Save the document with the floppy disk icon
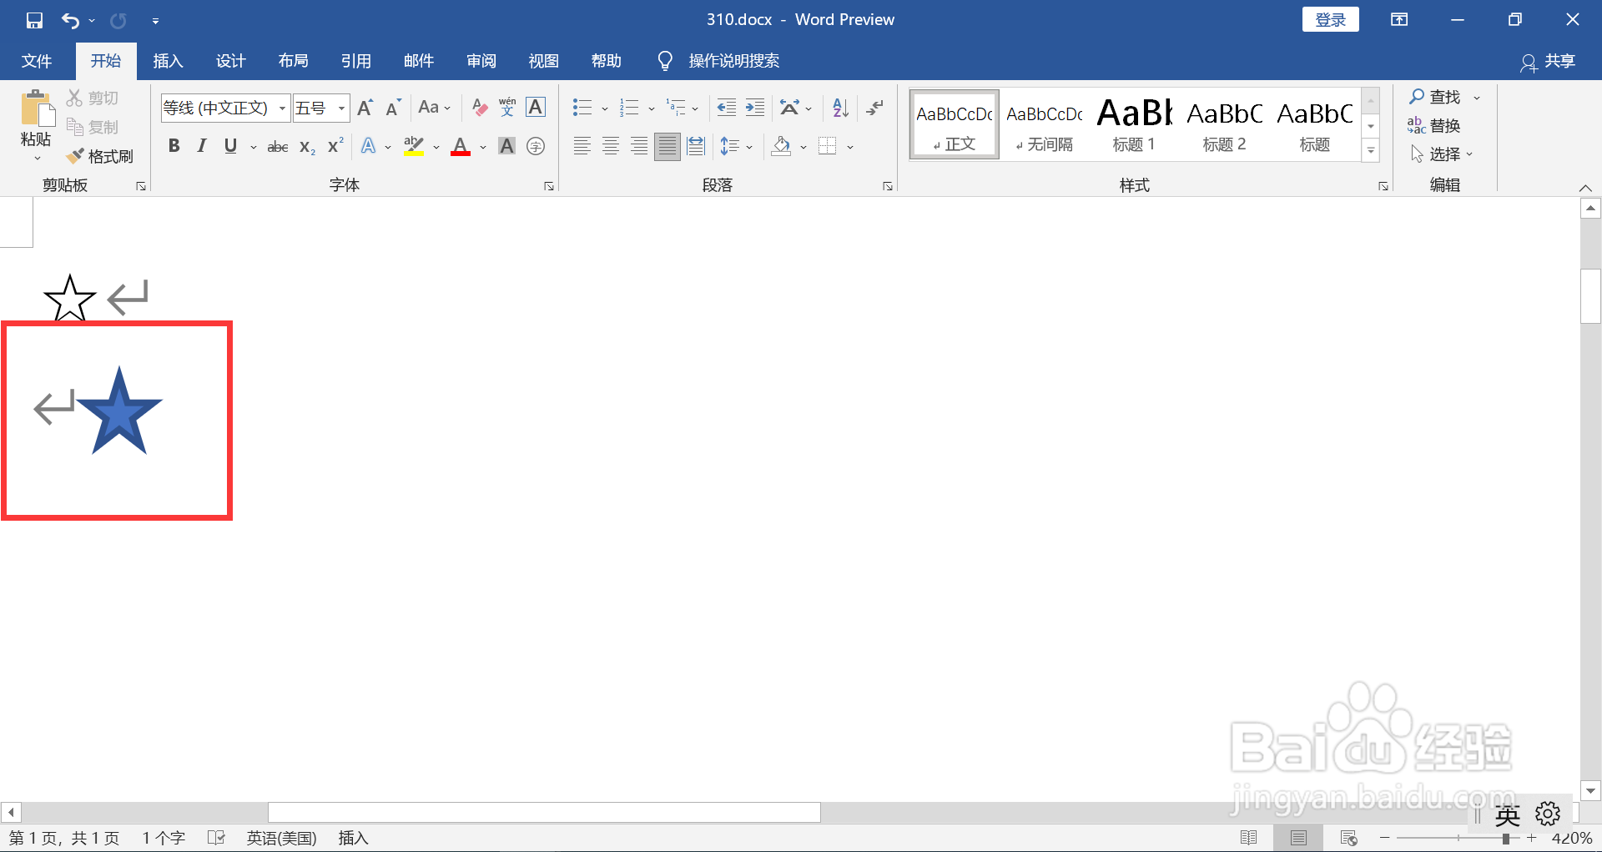This screenshot has height=852, width=1602. coord(34,20)
